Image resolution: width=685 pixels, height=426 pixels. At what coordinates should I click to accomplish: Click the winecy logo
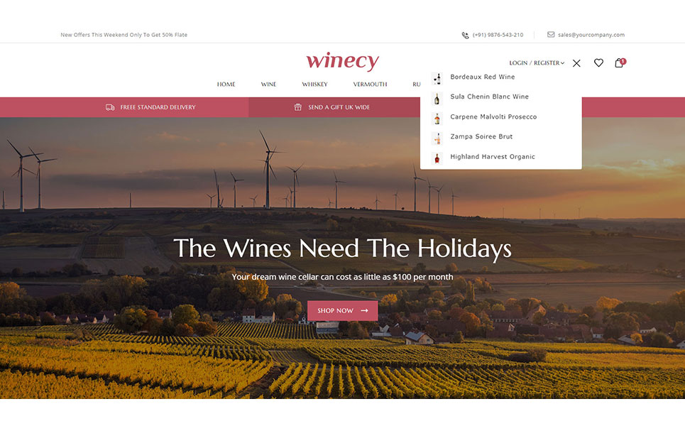tap(342, 61)
